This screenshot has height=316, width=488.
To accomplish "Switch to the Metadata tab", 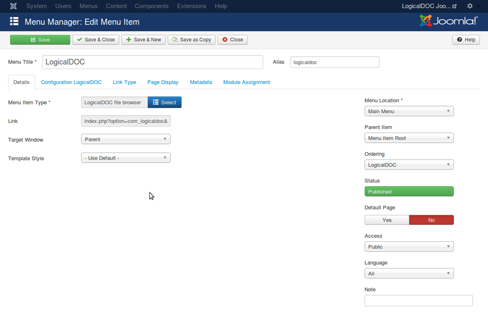I will [201, 82].
